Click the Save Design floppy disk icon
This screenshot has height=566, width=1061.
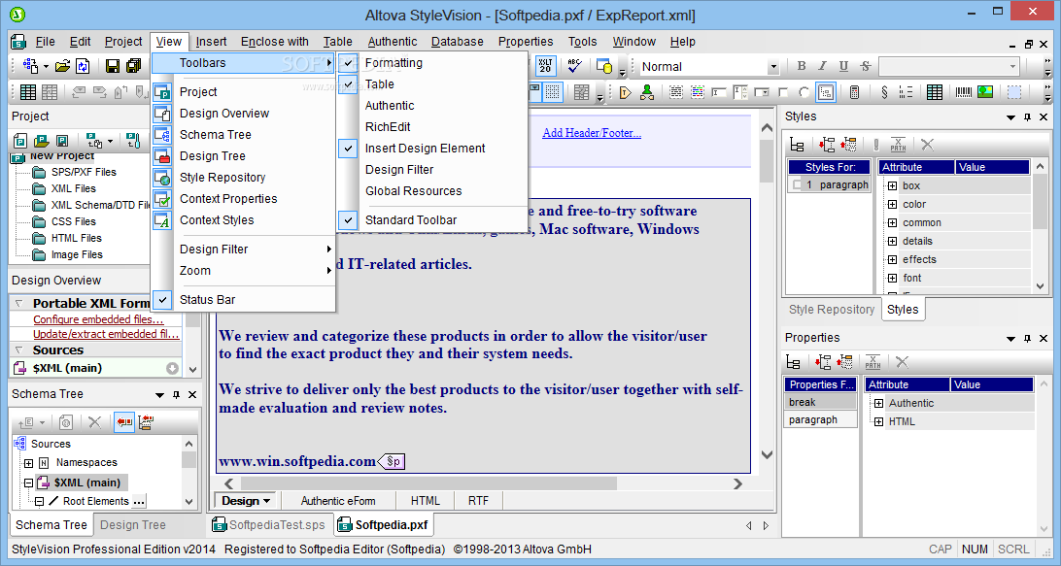click(113, 66)
